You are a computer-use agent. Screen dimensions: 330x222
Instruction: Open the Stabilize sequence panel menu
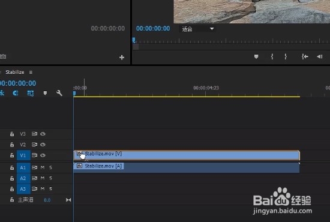(31, 72)
